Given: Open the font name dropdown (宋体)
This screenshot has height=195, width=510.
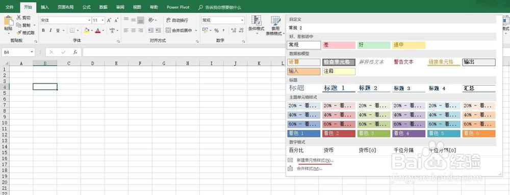Looking at the screenshot, I should pos(89,20).
